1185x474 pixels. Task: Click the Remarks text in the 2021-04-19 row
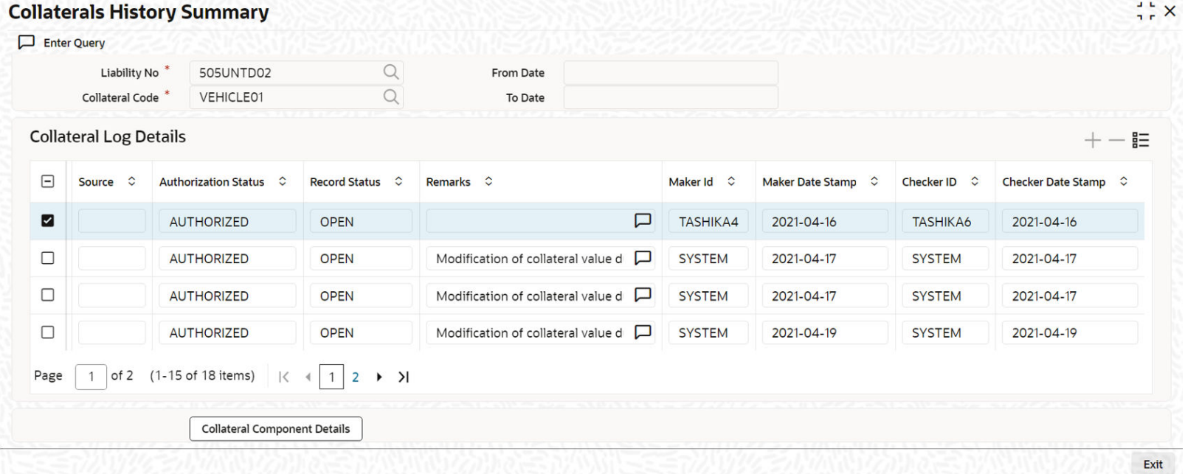(529, 332)
